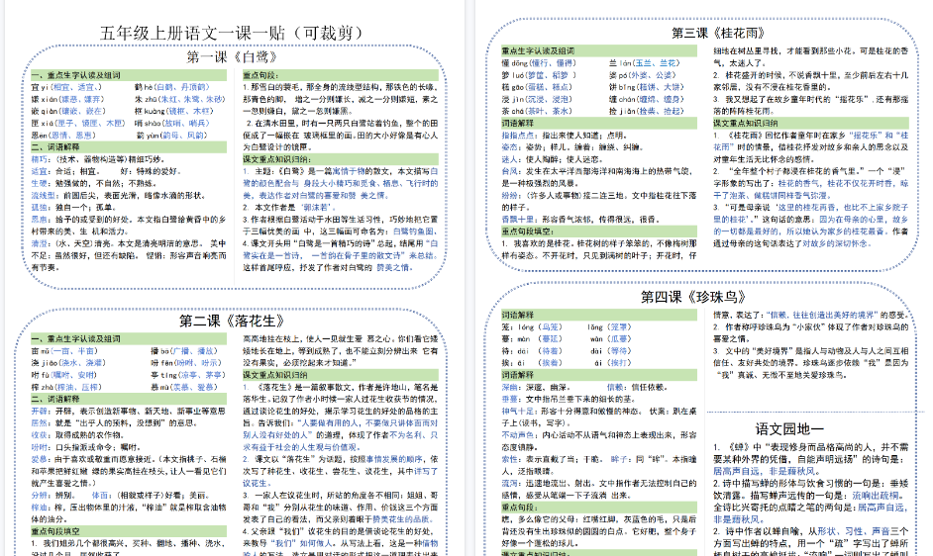
Task: Click the blue term 台风 in 桂花雨 definitions
Action: point(509,171)
